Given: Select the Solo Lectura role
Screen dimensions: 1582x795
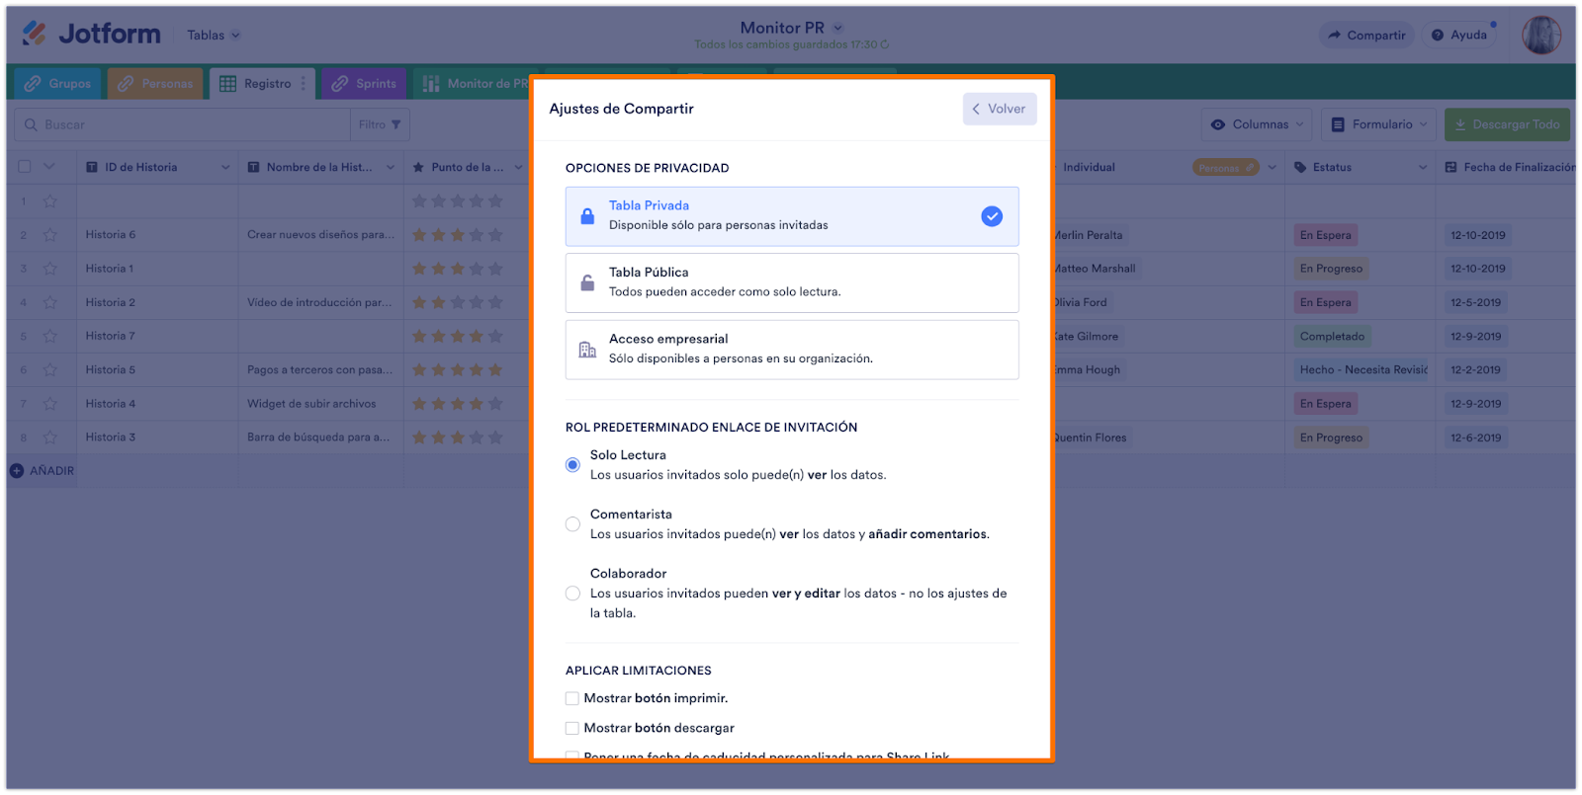Looking at the screenshot, I should pyautogui.click(x=572, y=465).
